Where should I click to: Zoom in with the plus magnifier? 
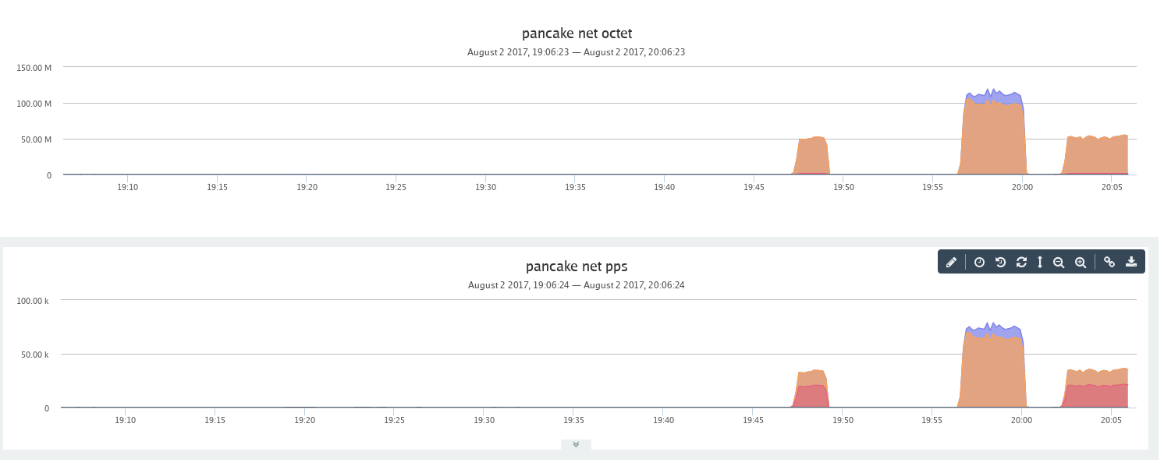pyautogui.click(x=1081, y=263)
